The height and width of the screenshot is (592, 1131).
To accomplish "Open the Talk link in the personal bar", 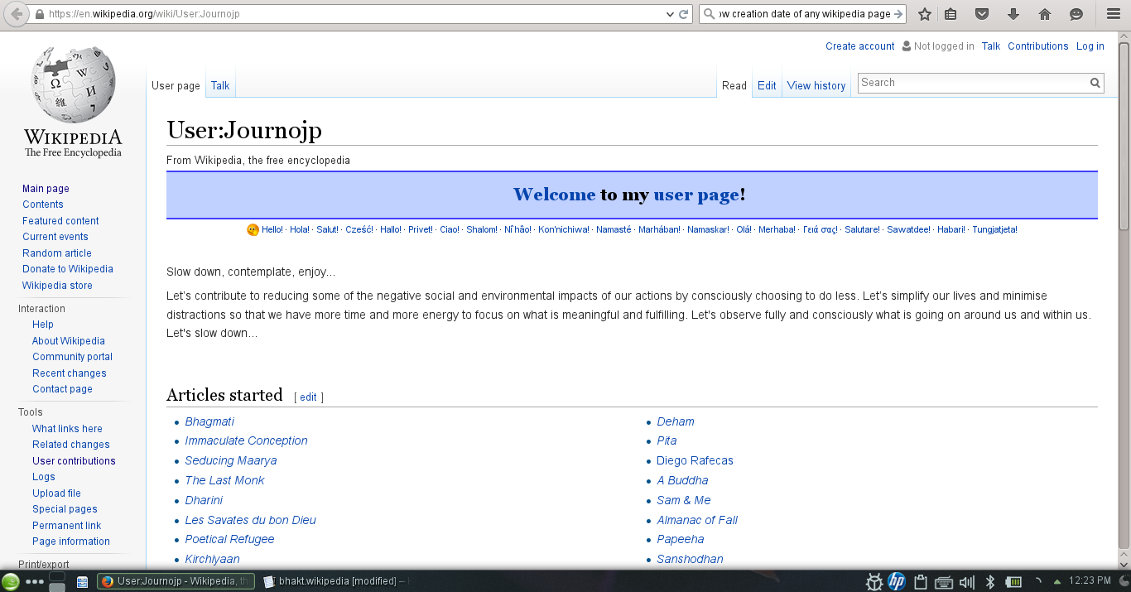I will [x=991, y=46].
